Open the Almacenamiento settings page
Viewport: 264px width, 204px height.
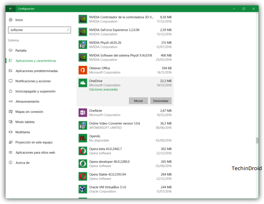(x=27, y=102)
